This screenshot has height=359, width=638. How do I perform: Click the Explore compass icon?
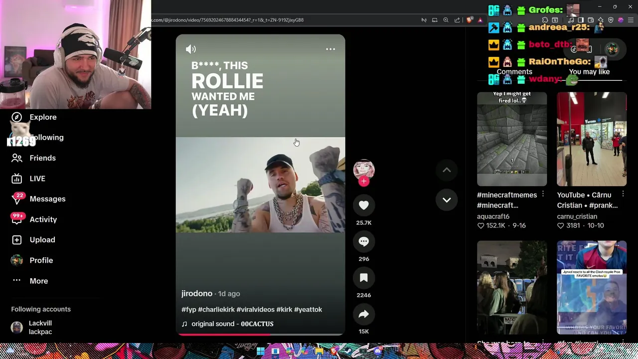pyautogui.click(x=17, y=117)
